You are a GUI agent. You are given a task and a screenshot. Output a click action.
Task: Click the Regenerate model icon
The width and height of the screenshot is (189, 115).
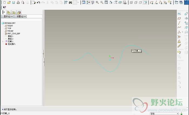[66, 2]
